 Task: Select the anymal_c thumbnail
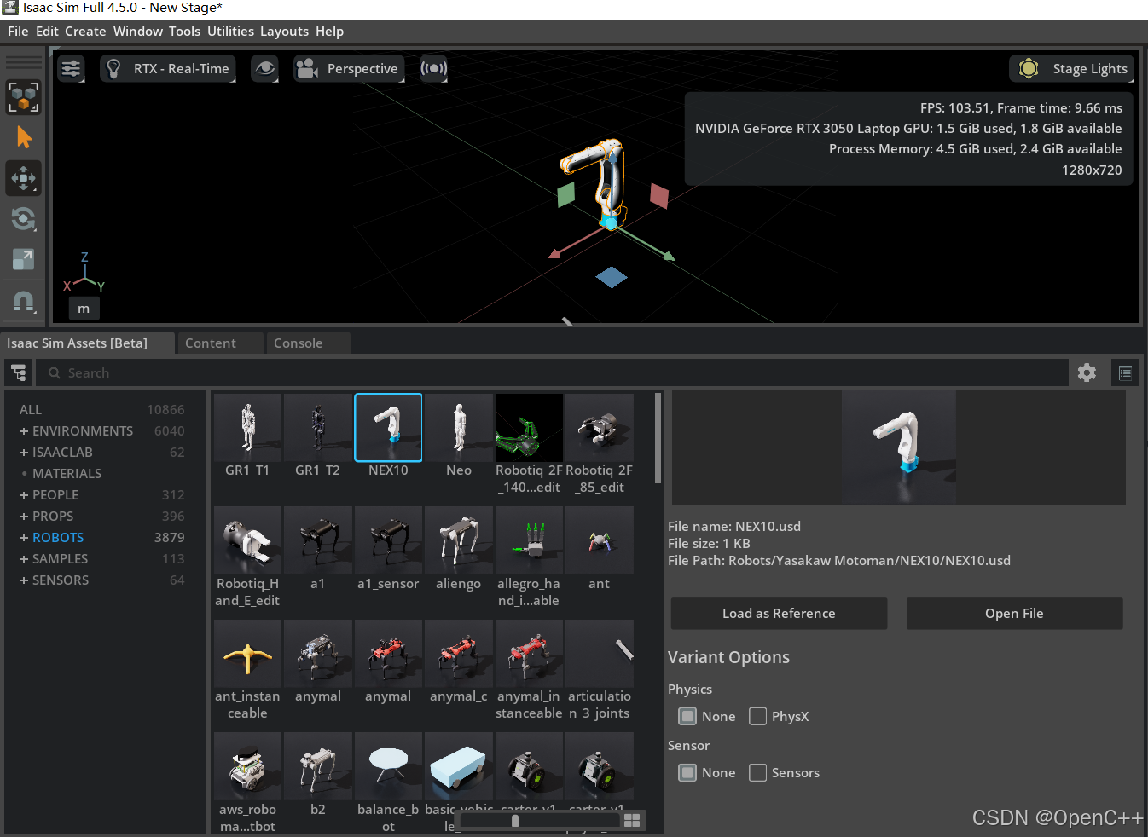point(459,654)
